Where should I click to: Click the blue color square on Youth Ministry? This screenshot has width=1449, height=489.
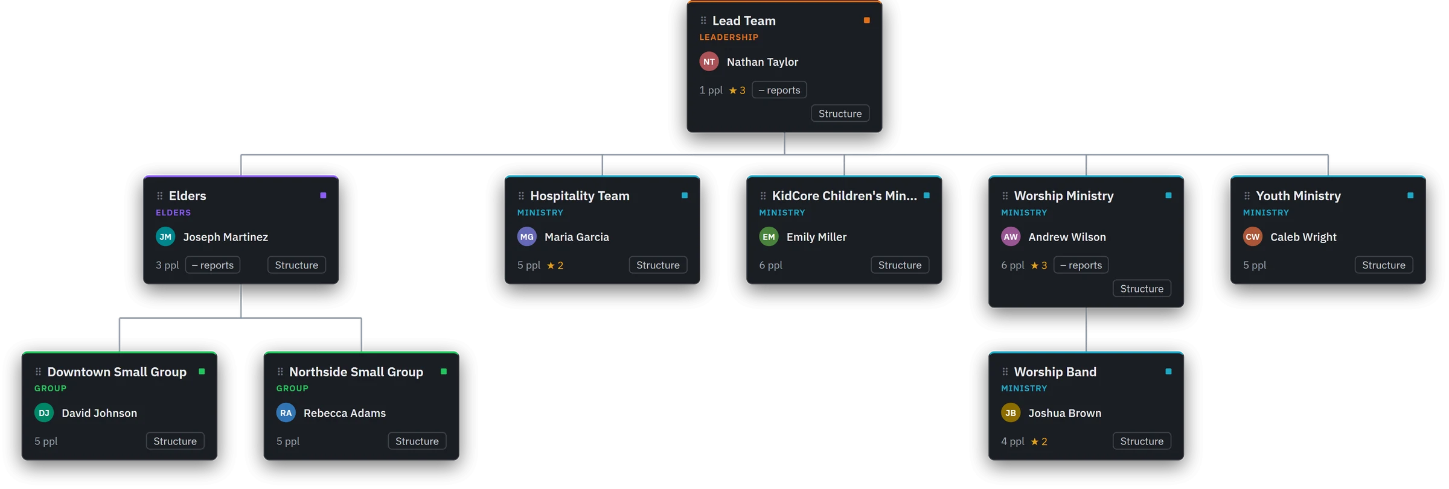pos(1410,195)
